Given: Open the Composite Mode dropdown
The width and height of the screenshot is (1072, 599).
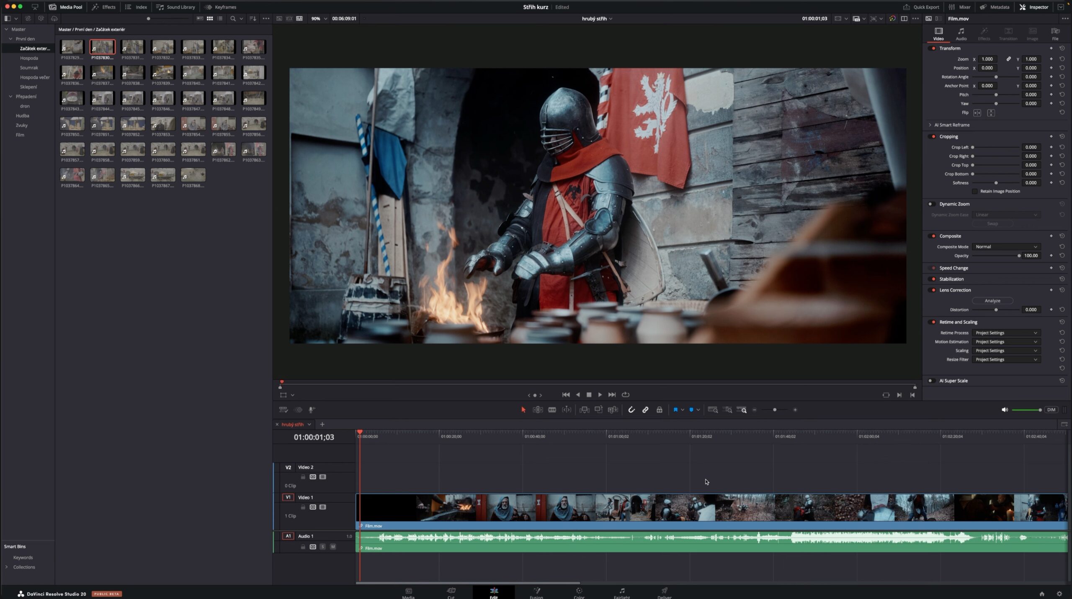Looking at the screenshot, I should (x=1006, y=247).
